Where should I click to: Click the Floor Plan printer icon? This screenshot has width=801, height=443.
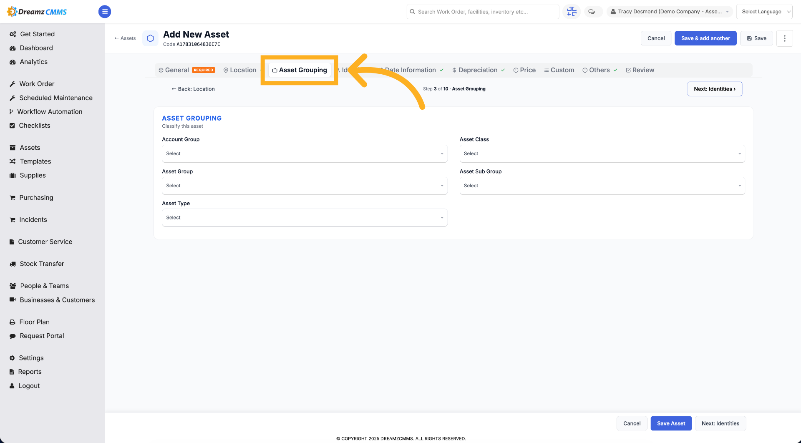pos(12,322)
